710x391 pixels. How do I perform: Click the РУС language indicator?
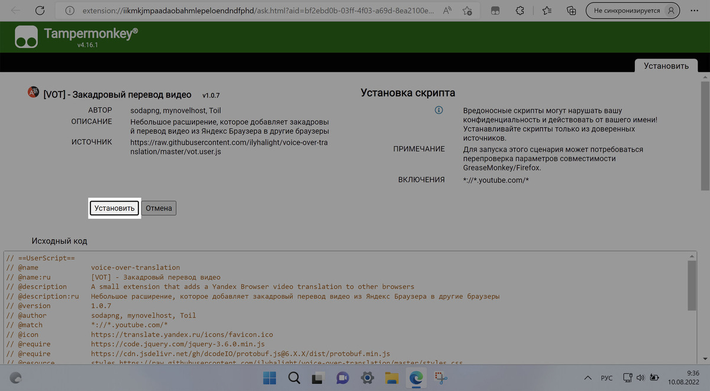pyautogui.click(x=607, y=377)
